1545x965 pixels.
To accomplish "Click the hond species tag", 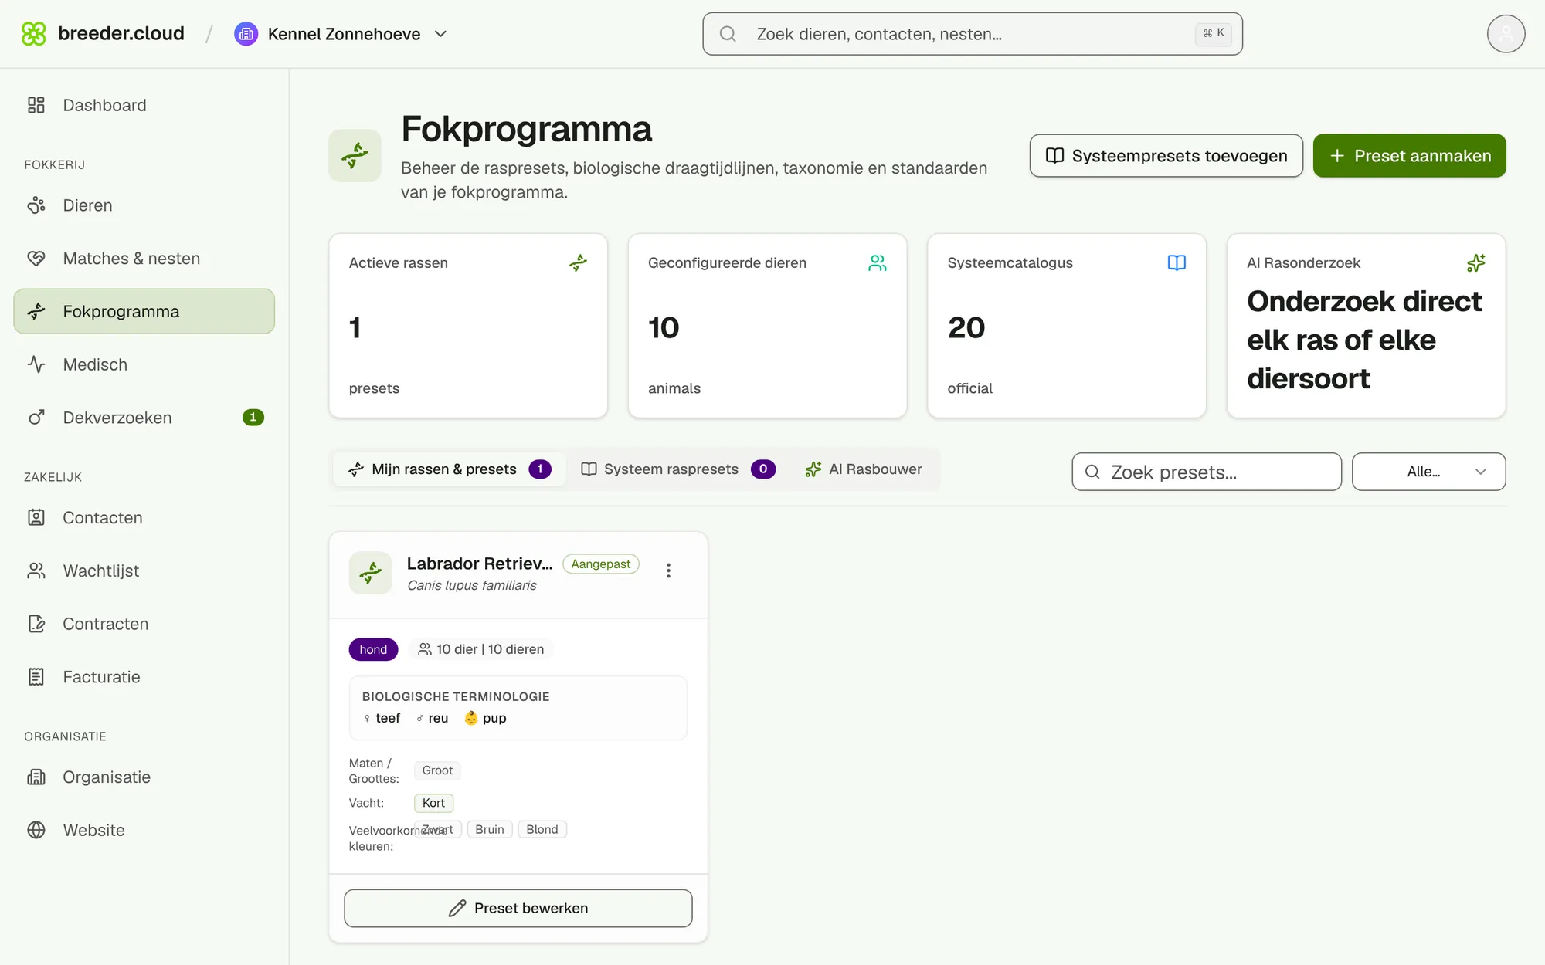I will [x=374, y=650].
